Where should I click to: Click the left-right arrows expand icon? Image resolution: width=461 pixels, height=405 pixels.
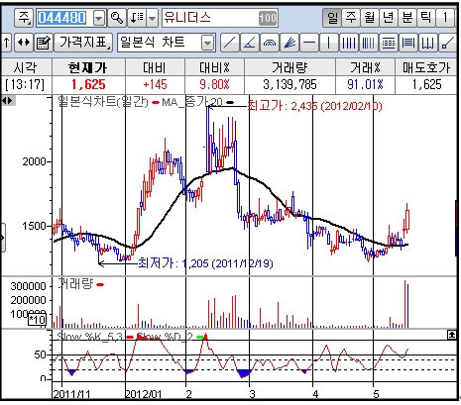[x=24, y=43]
